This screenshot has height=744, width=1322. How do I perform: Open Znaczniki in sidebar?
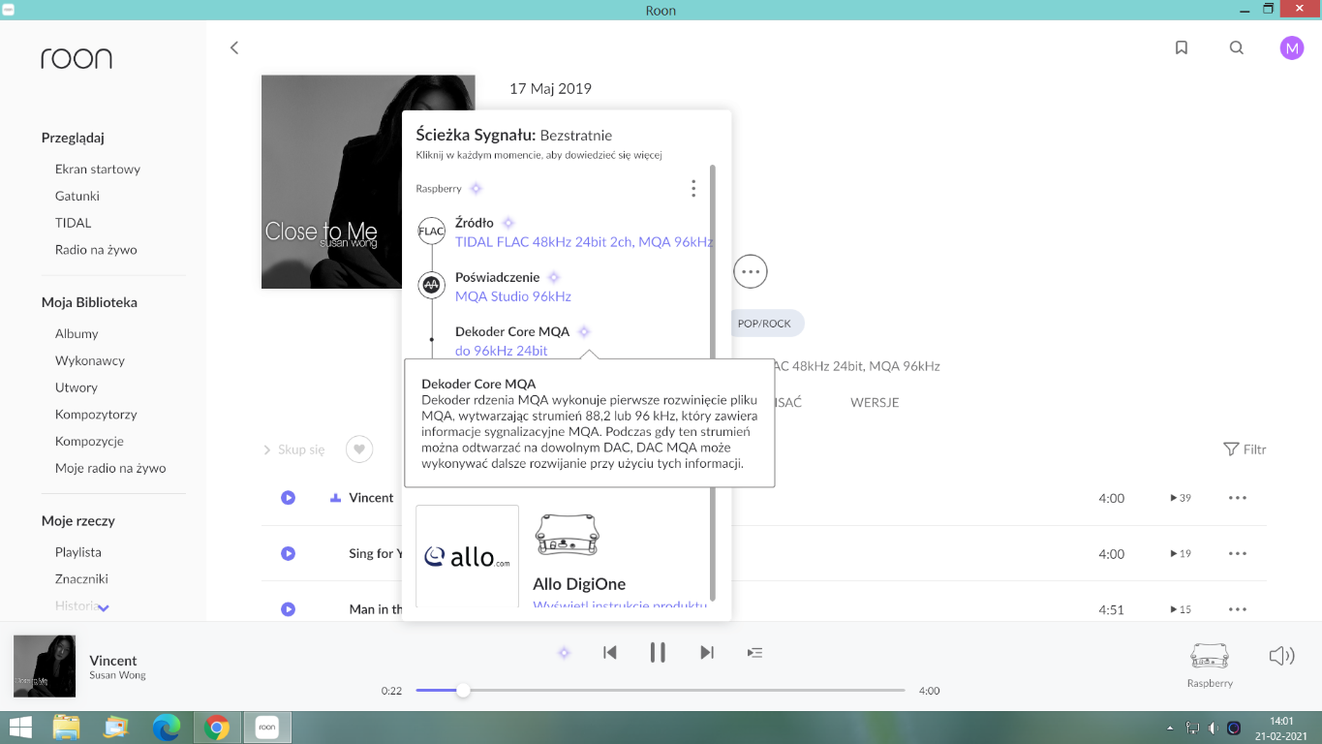[81, 578]
